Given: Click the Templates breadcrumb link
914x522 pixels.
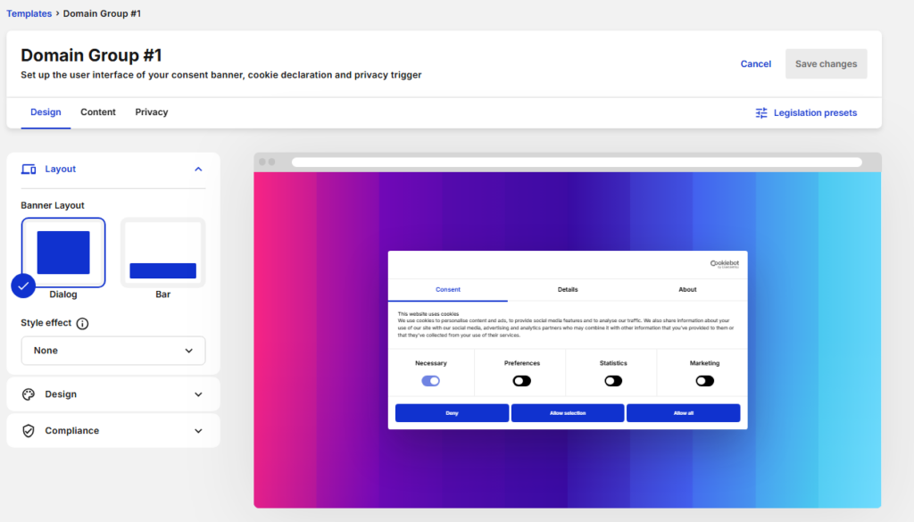Looking at the screenshot, I should click(29, 13).
